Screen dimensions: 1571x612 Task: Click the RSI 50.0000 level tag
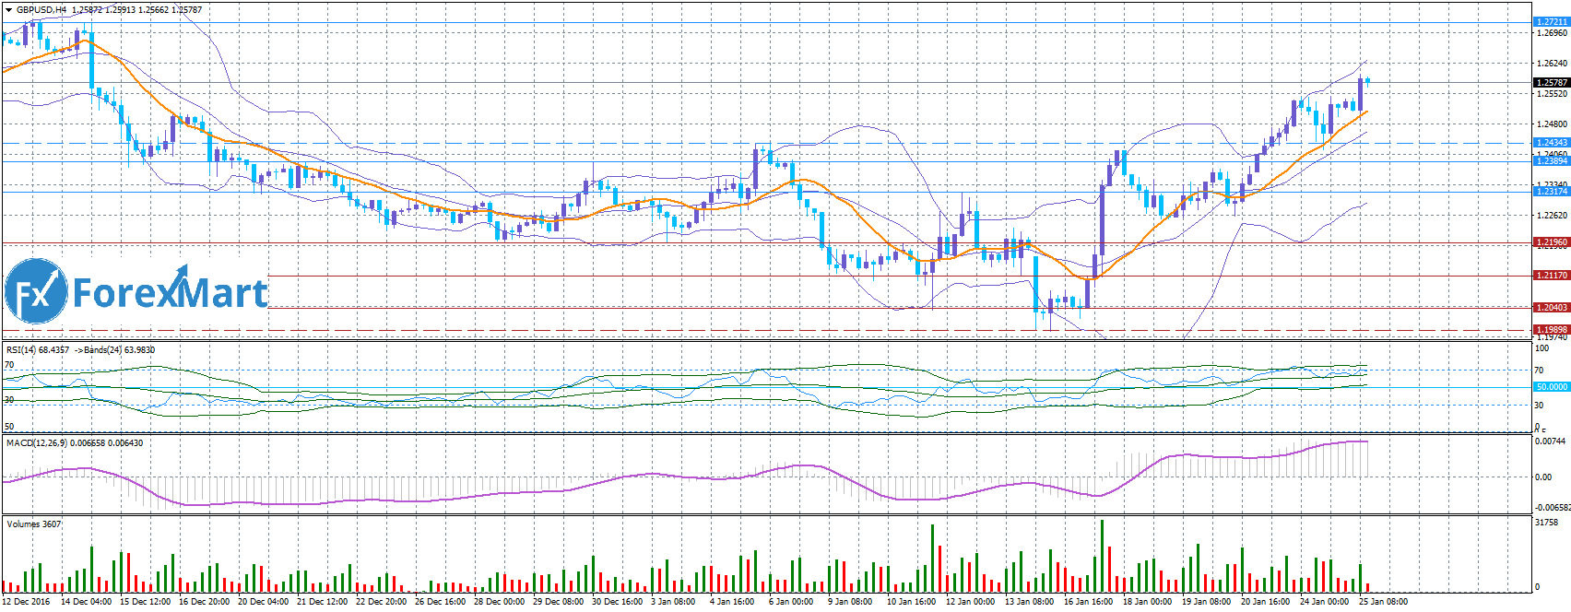(x=1551, y=387)
